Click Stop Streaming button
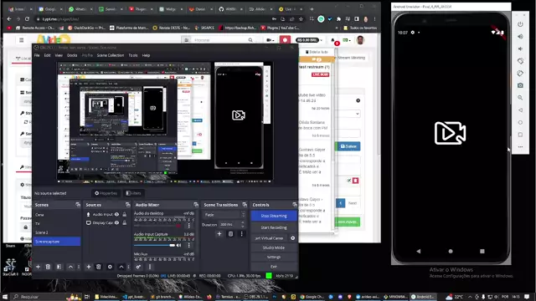This screenshot has width=536, height=301. 274,216
